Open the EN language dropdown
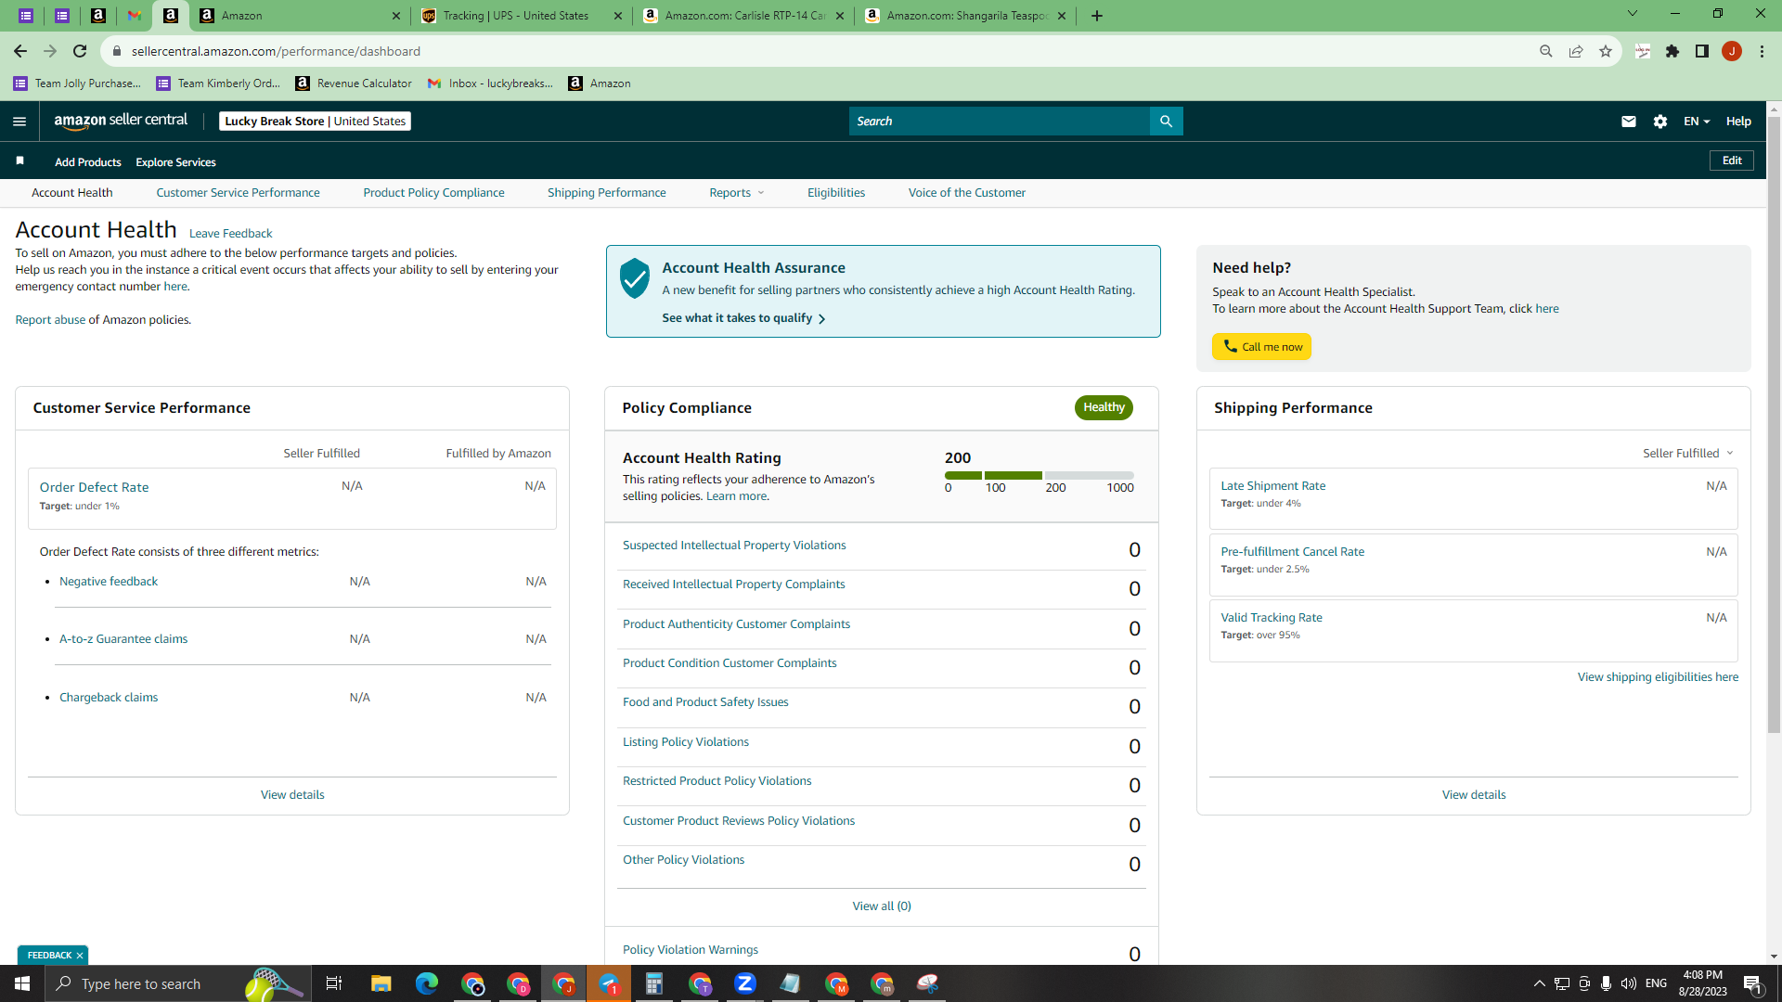This screenshot has height=1002, width=1782. (x=1697, y=122)
